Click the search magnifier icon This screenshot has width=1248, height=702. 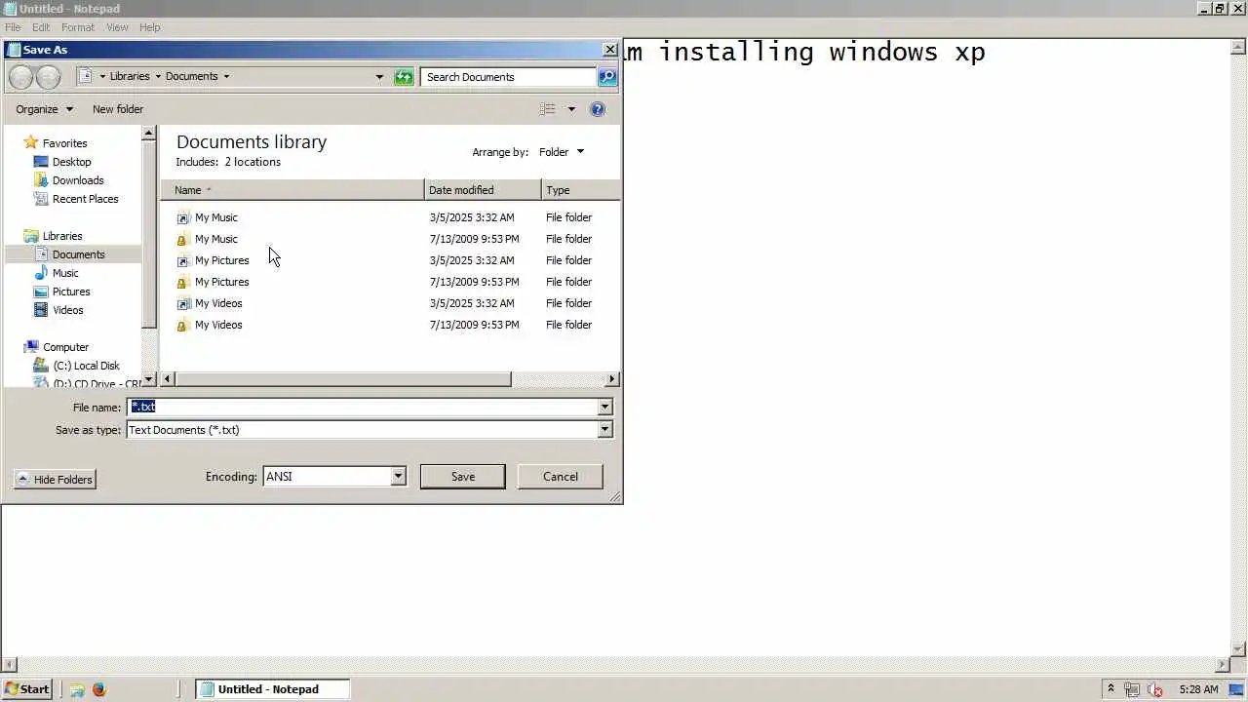click(607, 77)
